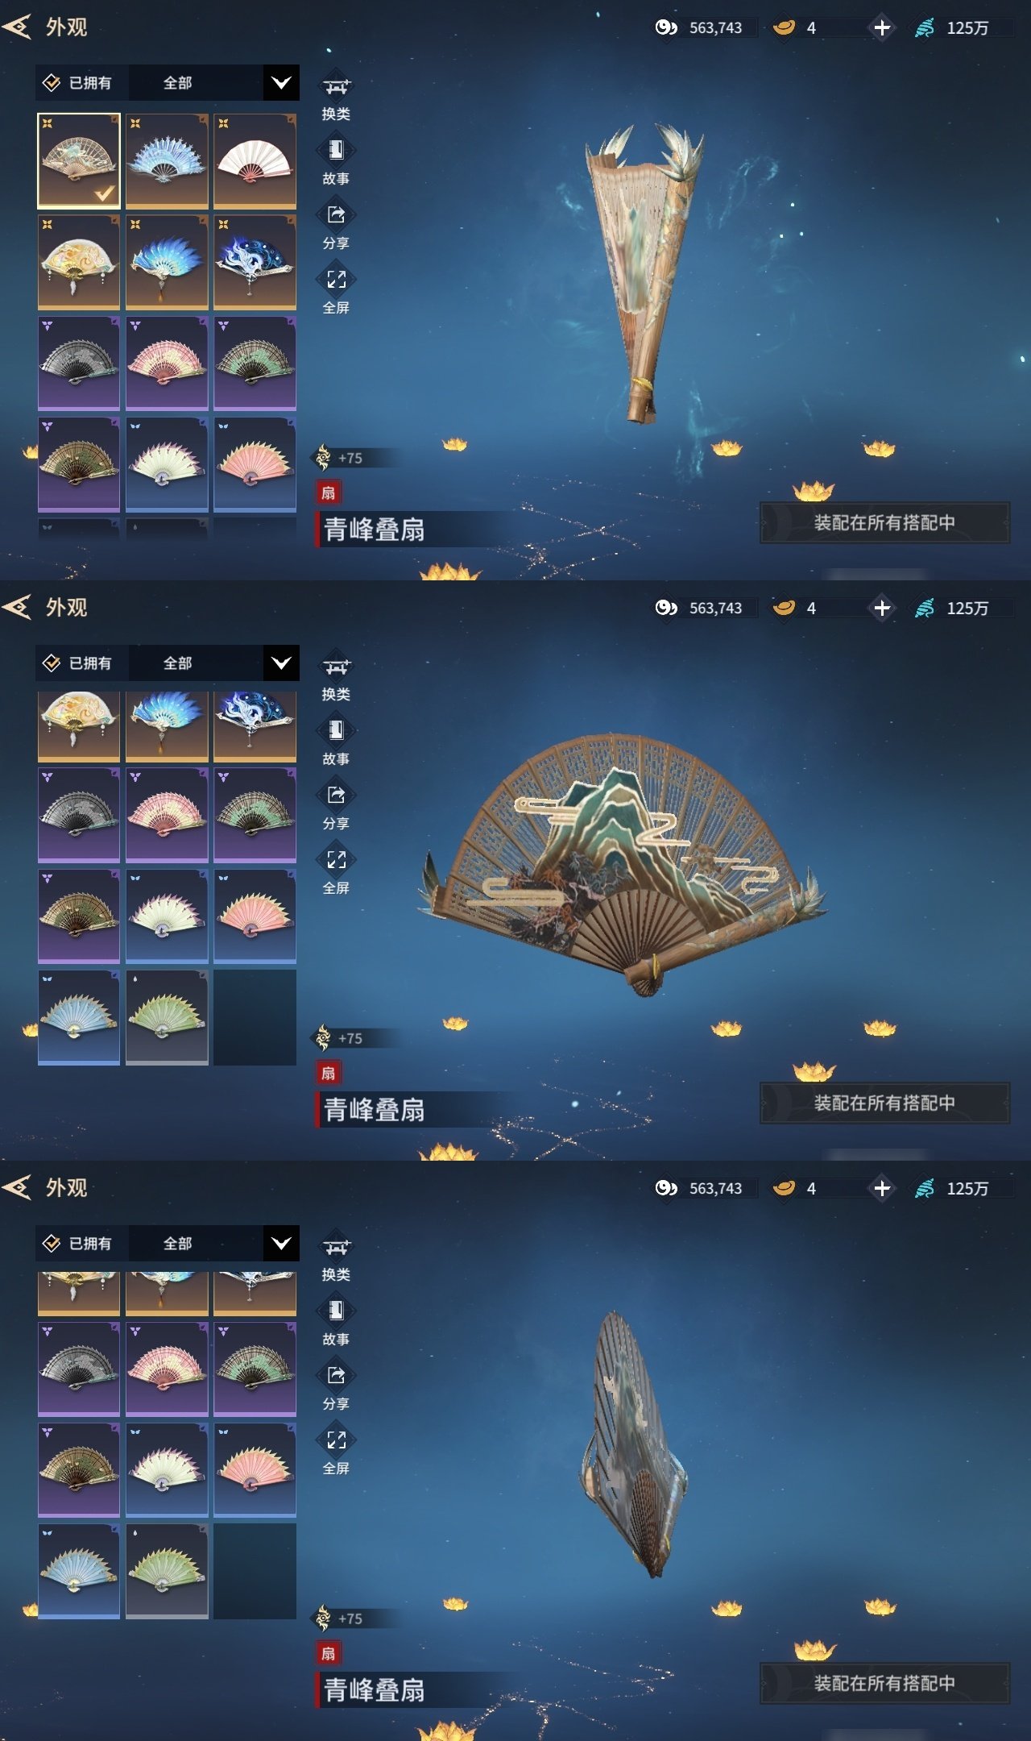Toggle 已拥有 checkbox in the open mountain fan screen
The height and width of the screenshot is (1741, 1031).
click(x=52, y=663)
